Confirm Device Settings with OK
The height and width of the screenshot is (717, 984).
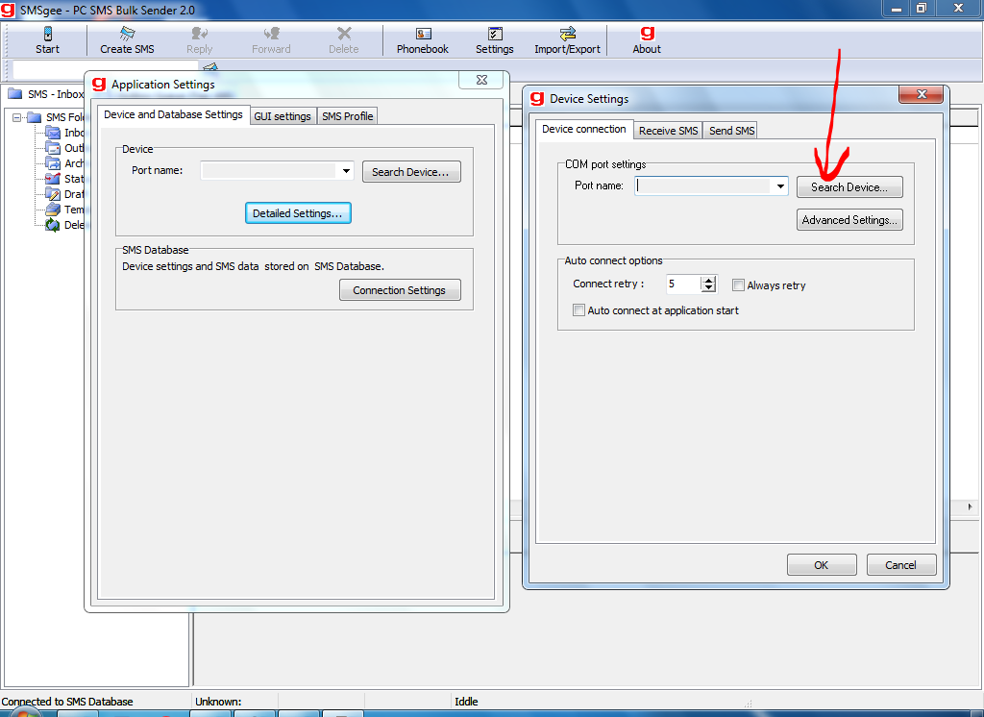(822, 565)
